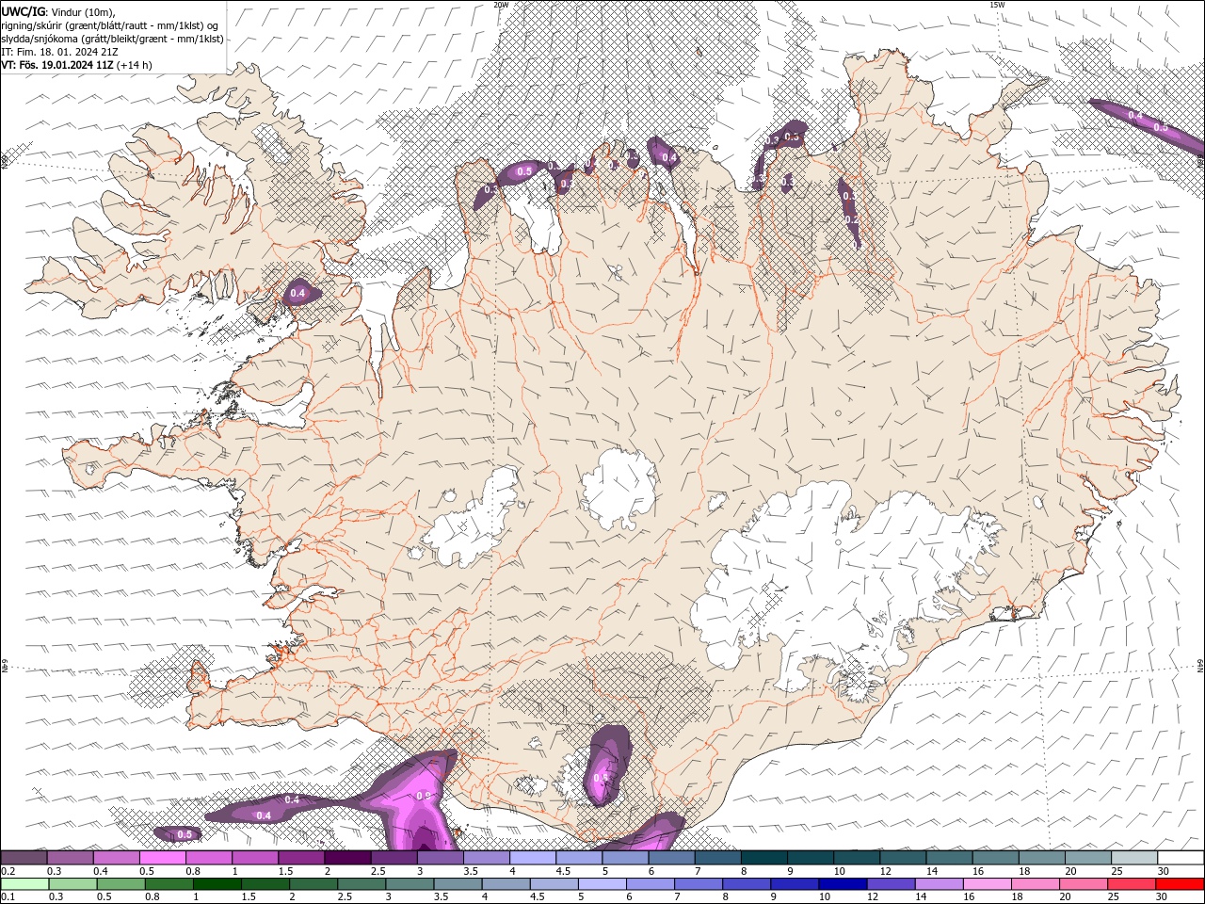
Task: Select the upper legend swatch labeled 6
Action: tap(671, 858)
